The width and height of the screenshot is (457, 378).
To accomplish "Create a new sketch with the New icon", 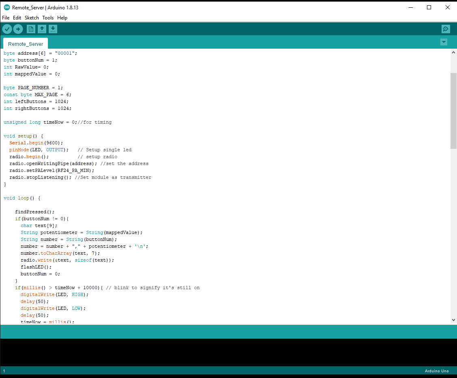I will pyautogui.click(x=31, y=29).
